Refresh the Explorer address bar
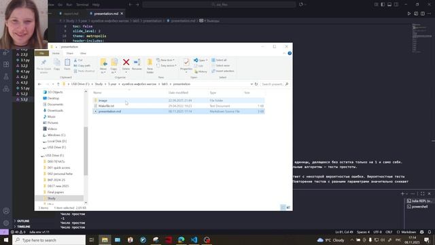Image resolution: width=435 pixels, height=245 pixels. [256, 84]
